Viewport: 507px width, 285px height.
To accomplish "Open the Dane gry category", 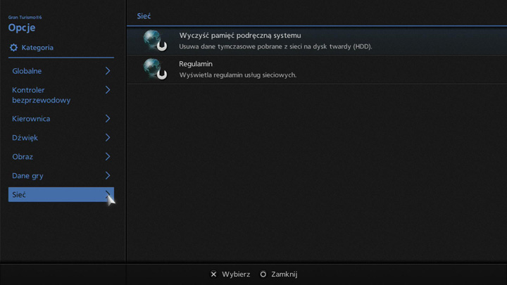I will click(28, 176).
